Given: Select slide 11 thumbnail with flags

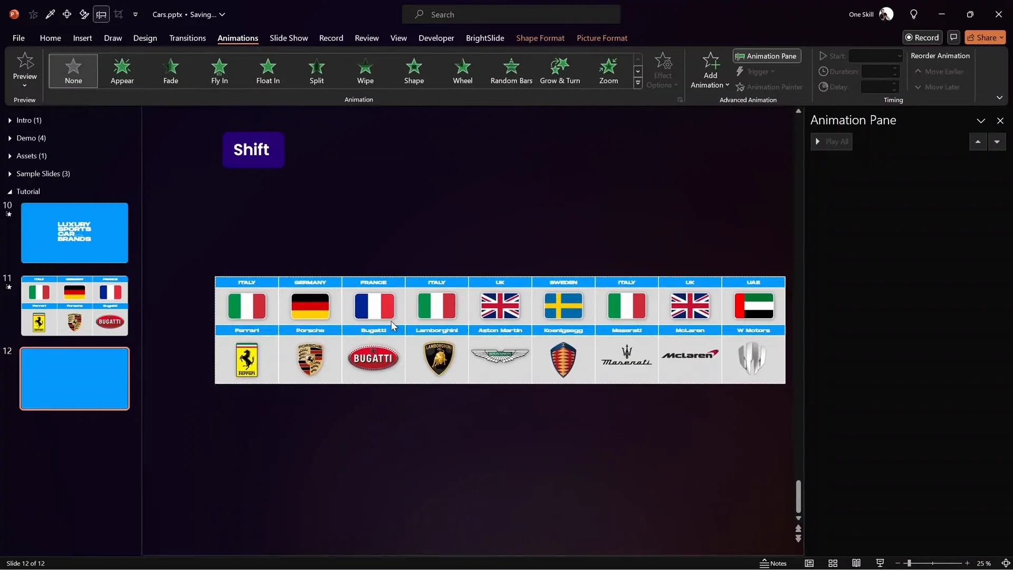Looking at the screenshot, I should pos(74,306).
